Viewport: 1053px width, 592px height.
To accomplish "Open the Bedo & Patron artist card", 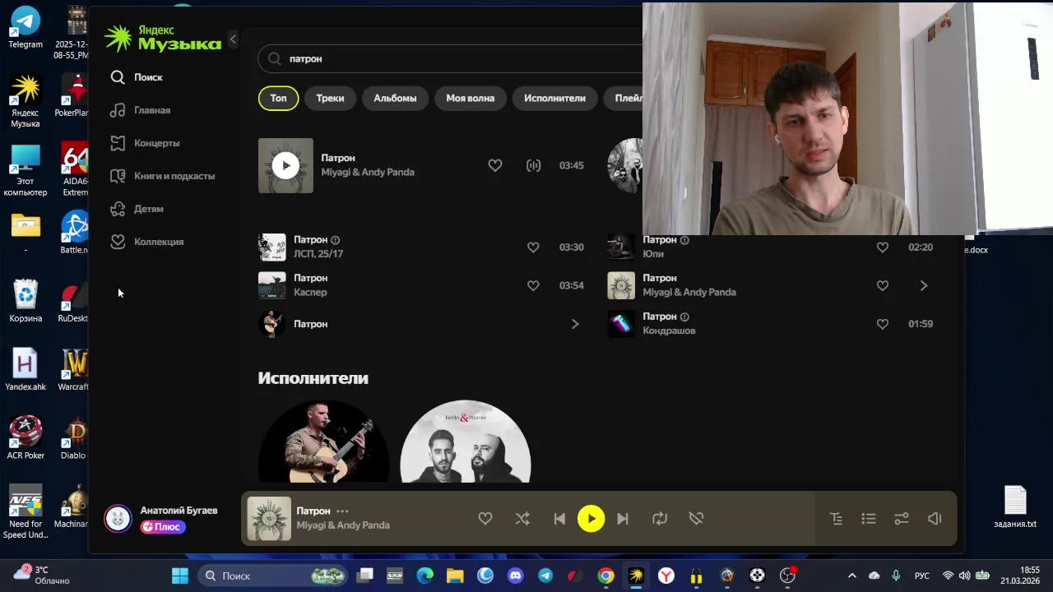I will coord(466,442).
